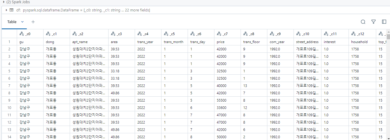Viewport: 390px width, 140px height.
Task: Click the string type icon of _c5
Action: coord(166,34)
